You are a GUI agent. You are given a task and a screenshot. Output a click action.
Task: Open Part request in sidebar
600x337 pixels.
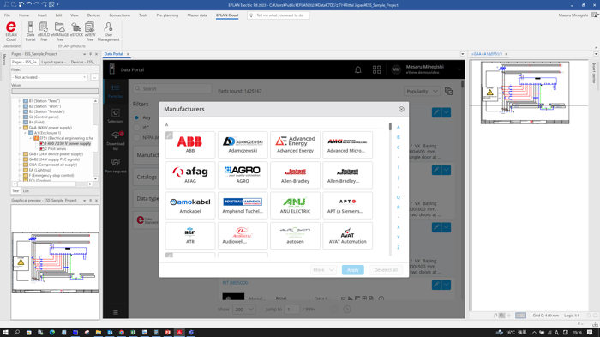(x=115, y=165)
